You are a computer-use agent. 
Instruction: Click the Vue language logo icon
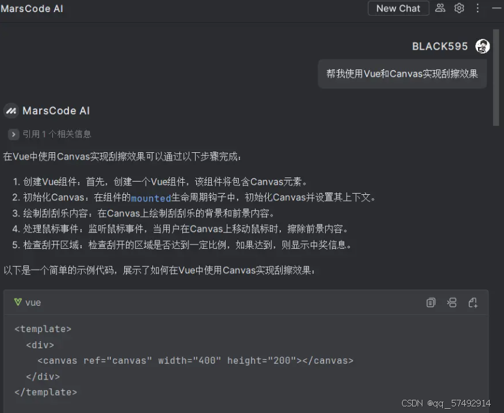18,302
